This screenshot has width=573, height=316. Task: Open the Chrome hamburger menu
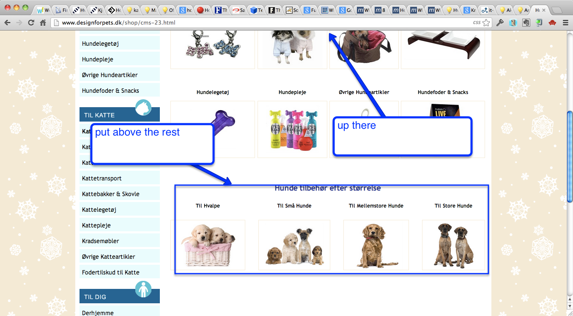click(x=565, y=23)
